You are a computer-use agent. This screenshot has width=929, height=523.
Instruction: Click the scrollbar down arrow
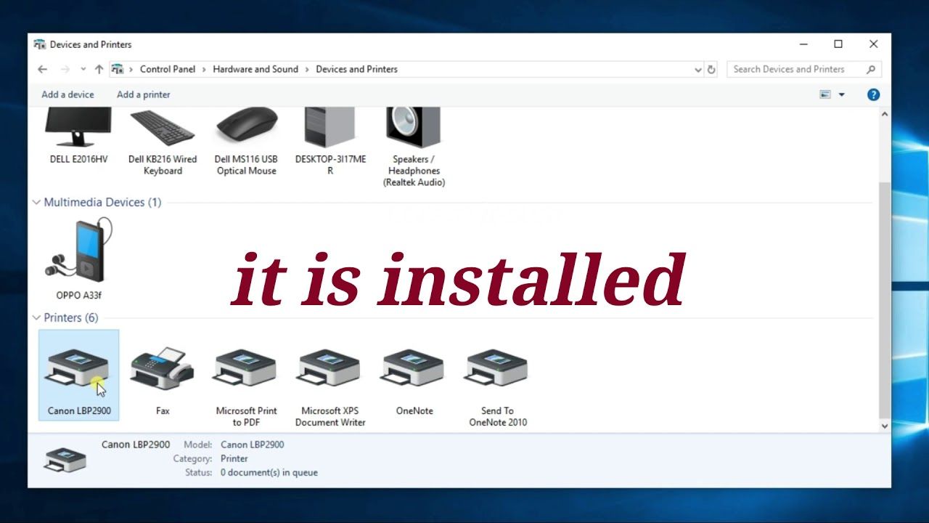click(885, 426)
